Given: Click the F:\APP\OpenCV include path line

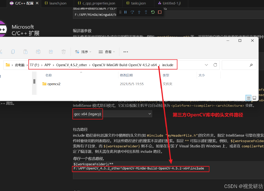Looking at the screenshot, I should click(139, 168).
